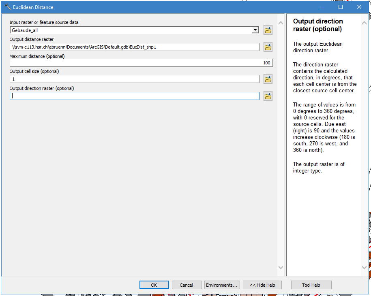
Task: Open the Environments... settings
Action: pos(222,285)
